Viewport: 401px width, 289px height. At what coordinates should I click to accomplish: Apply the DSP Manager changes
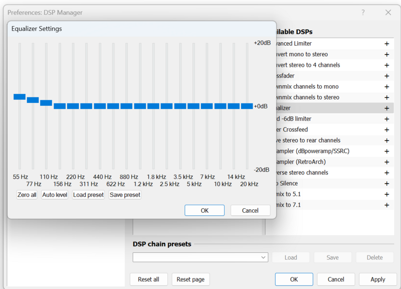[377, 279]
